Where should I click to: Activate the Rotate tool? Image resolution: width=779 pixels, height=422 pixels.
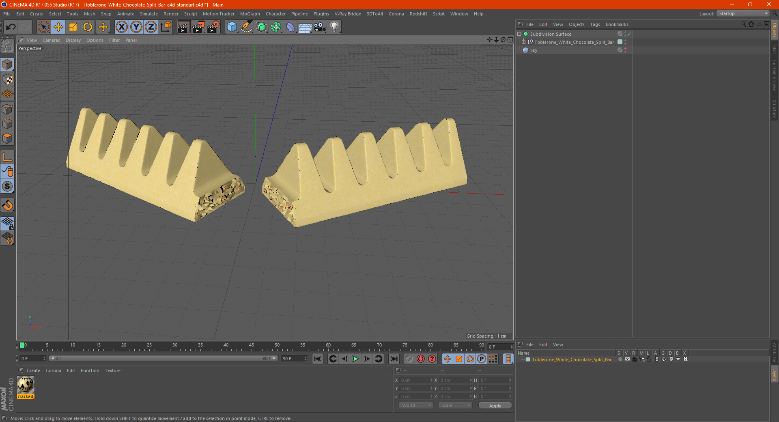tap(88, 27)
